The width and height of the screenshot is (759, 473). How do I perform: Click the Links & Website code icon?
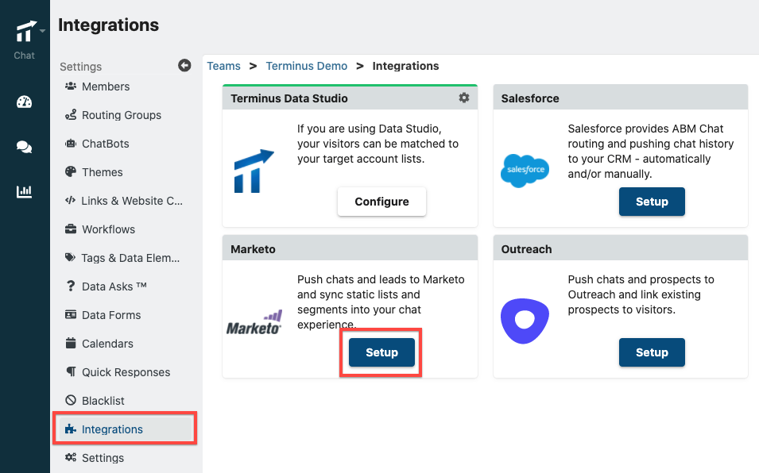(70, 200)
